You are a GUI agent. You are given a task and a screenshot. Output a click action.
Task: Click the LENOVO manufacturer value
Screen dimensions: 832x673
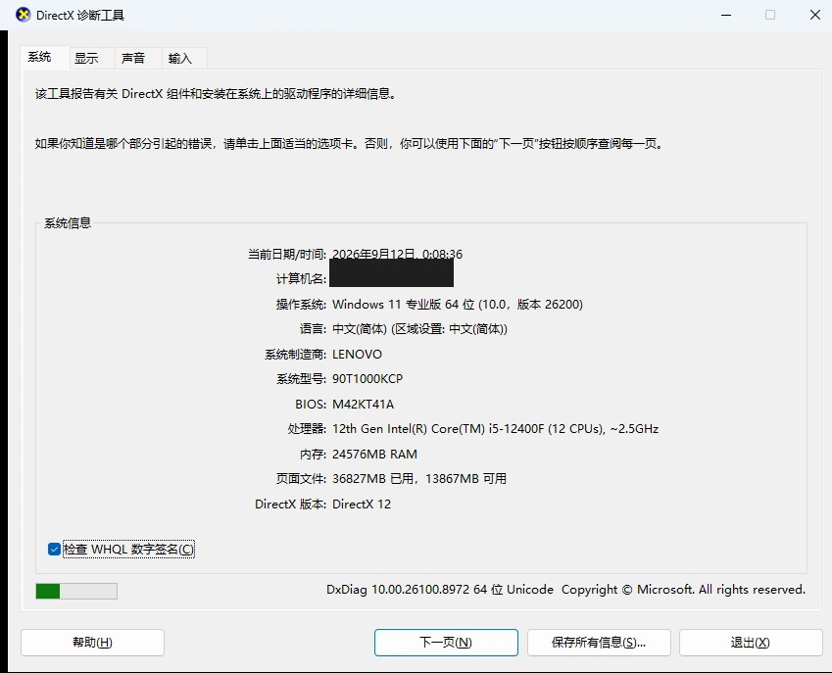(x=357, y=355)
